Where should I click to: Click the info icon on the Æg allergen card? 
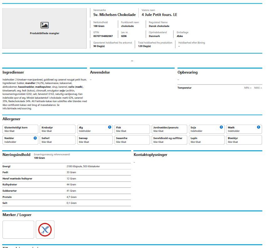click(110, 127)
